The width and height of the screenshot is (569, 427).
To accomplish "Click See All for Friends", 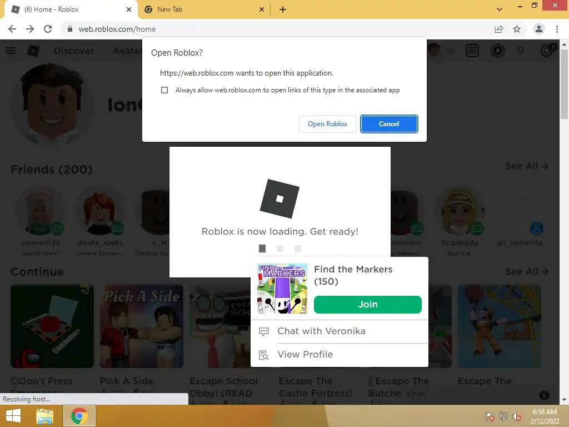I will [x=527, y=166].
